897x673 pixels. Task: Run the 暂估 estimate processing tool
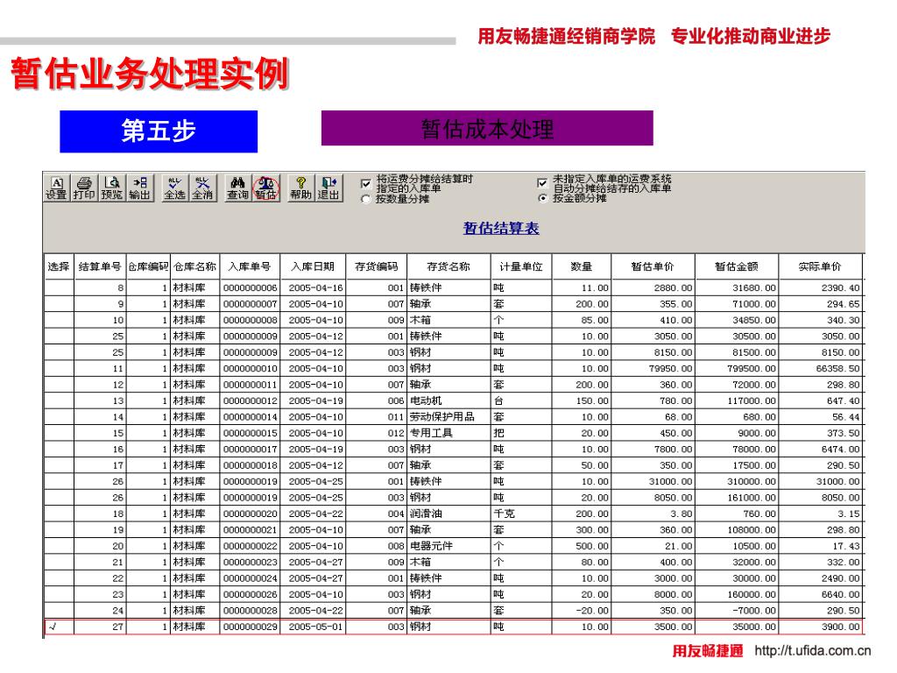(265, 188)
